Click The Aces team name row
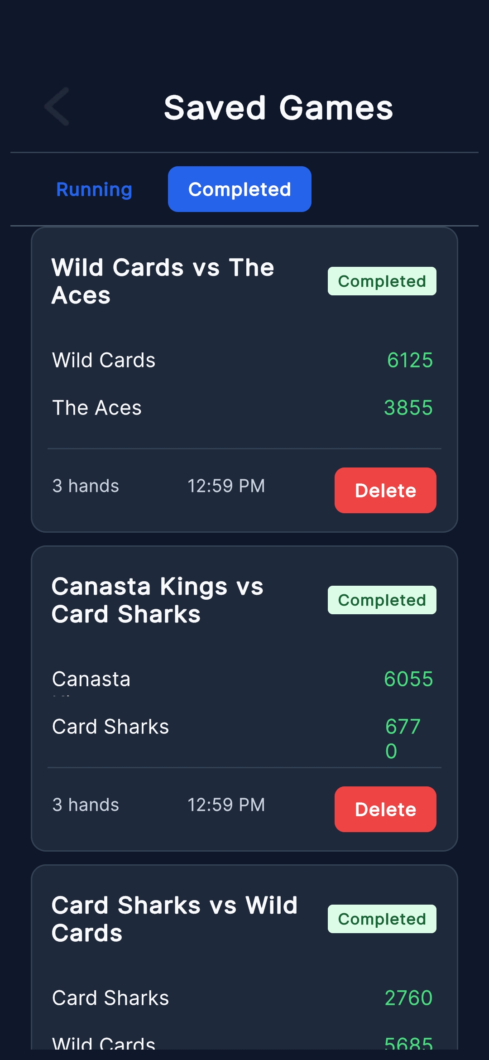 click(x=97, y=408)
